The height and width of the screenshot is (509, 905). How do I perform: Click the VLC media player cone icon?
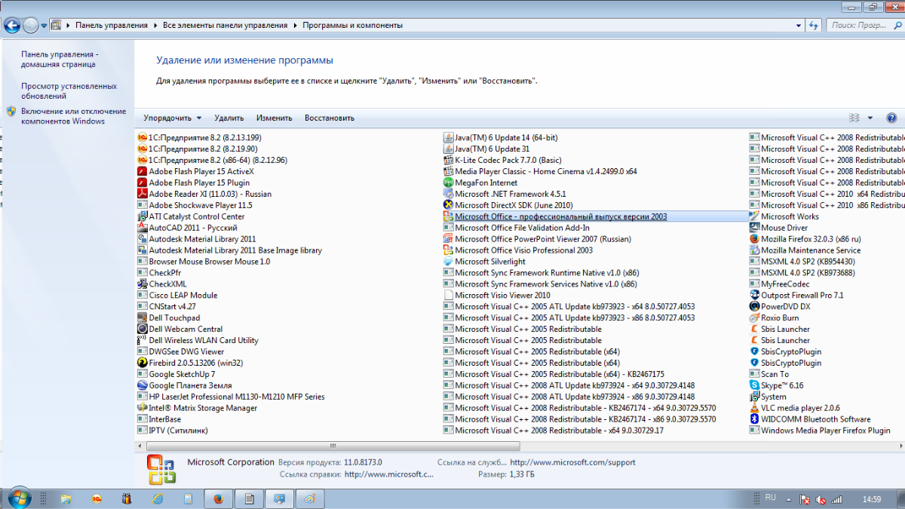pyautogui.click(x=754, y=408)
